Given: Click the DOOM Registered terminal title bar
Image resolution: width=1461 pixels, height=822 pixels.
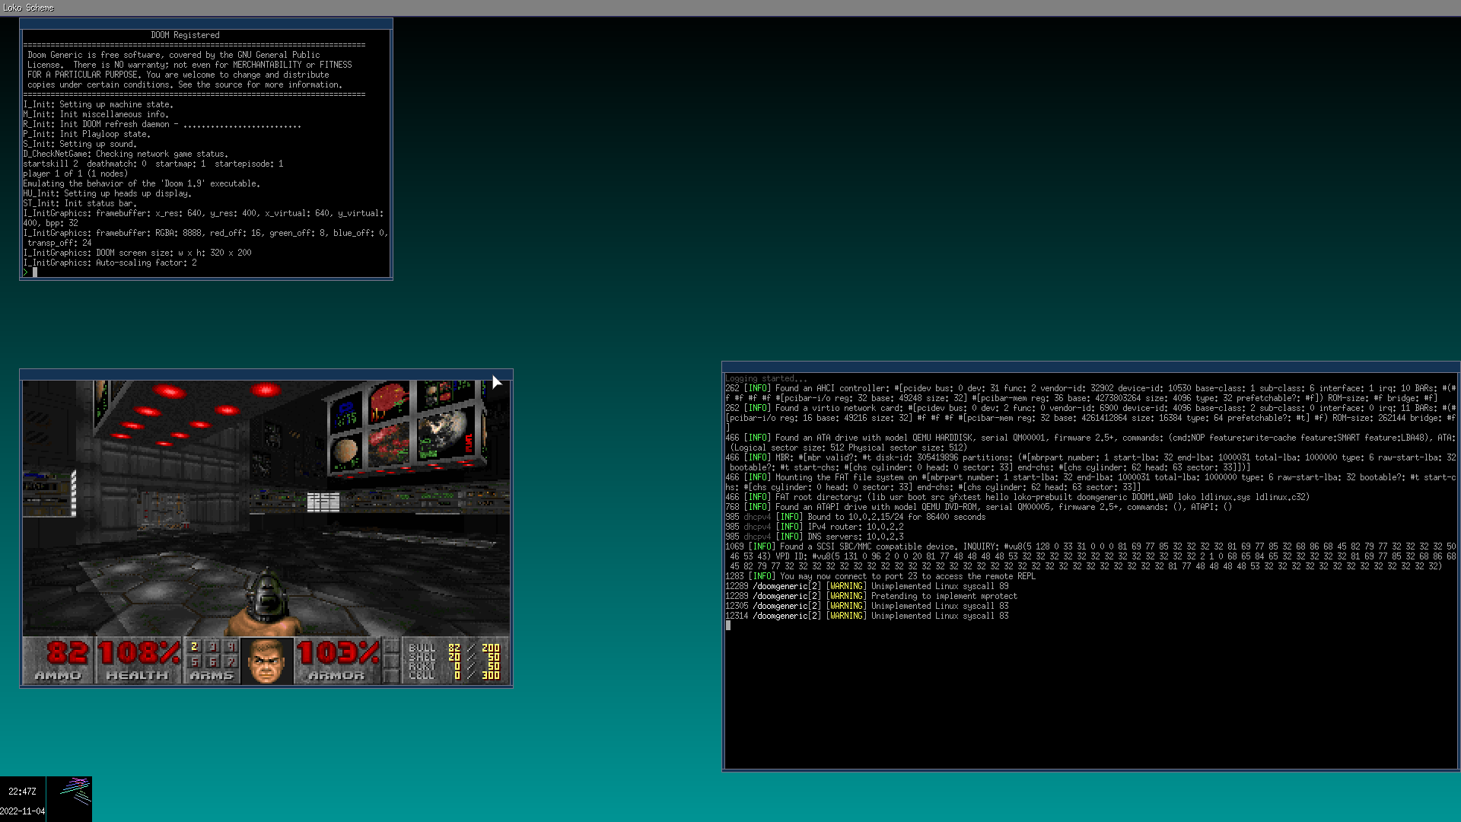Looking at the screenshot, I should click(x=205, y=24).
